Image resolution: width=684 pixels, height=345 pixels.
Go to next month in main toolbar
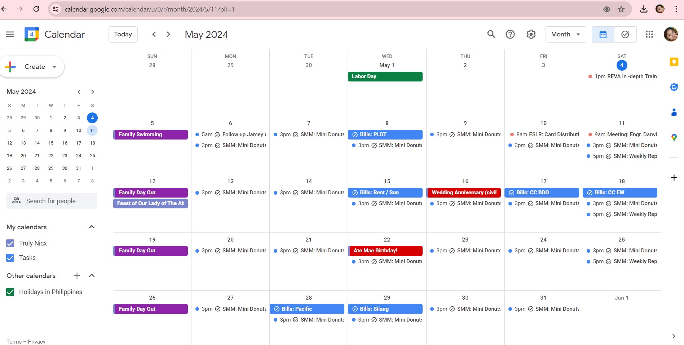[x=168, y=34]
